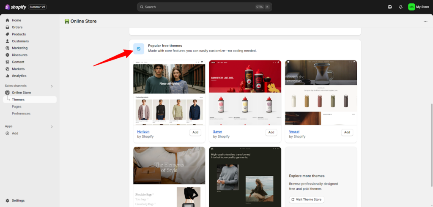This screenshot has height=207, width=433.
Task: Expand the Sales channels chevron
Action: coord(52,86)
